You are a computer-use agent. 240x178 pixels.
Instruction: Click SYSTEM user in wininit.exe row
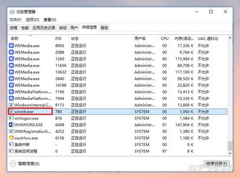142,112
